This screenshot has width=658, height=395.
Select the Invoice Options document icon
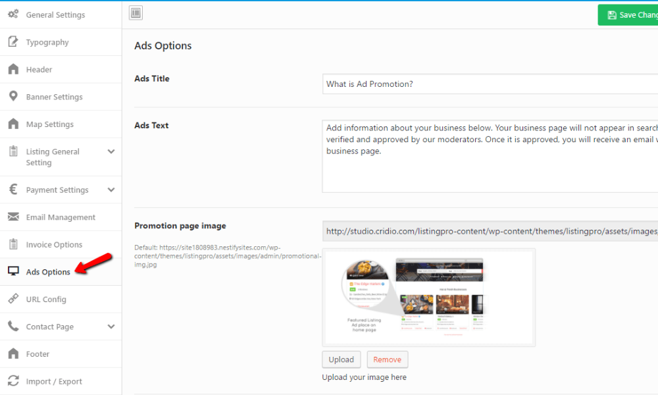(13, 244)
